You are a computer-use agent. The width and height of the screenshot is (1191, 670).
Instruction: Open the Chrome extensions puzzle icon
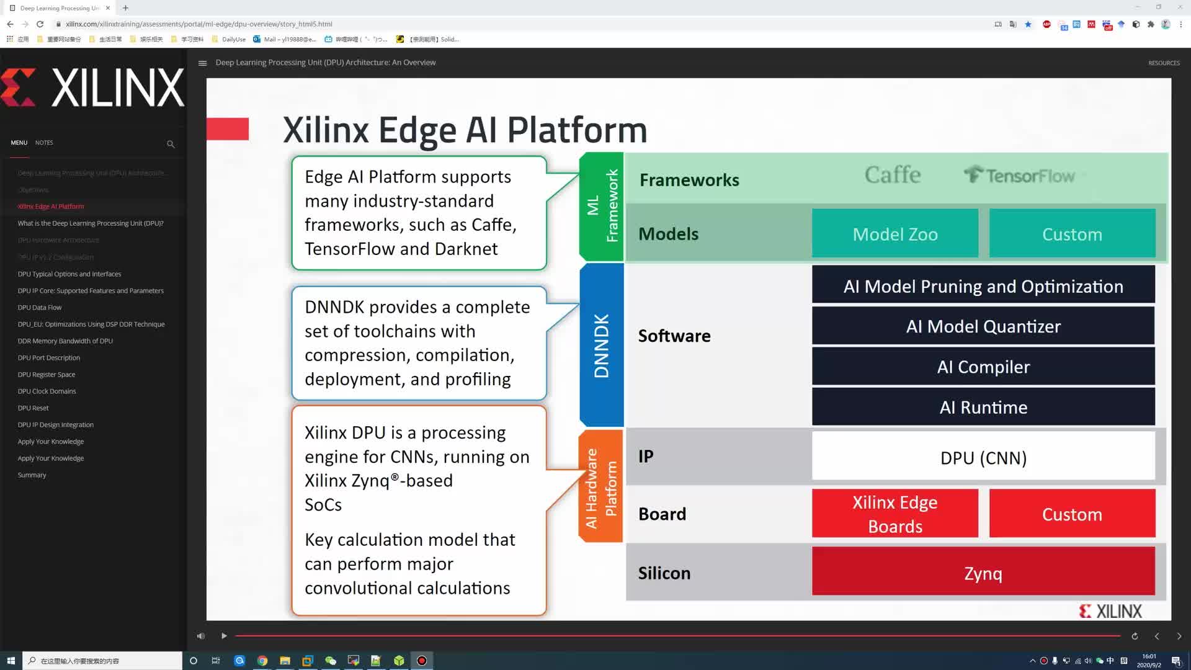point(1151,24)
